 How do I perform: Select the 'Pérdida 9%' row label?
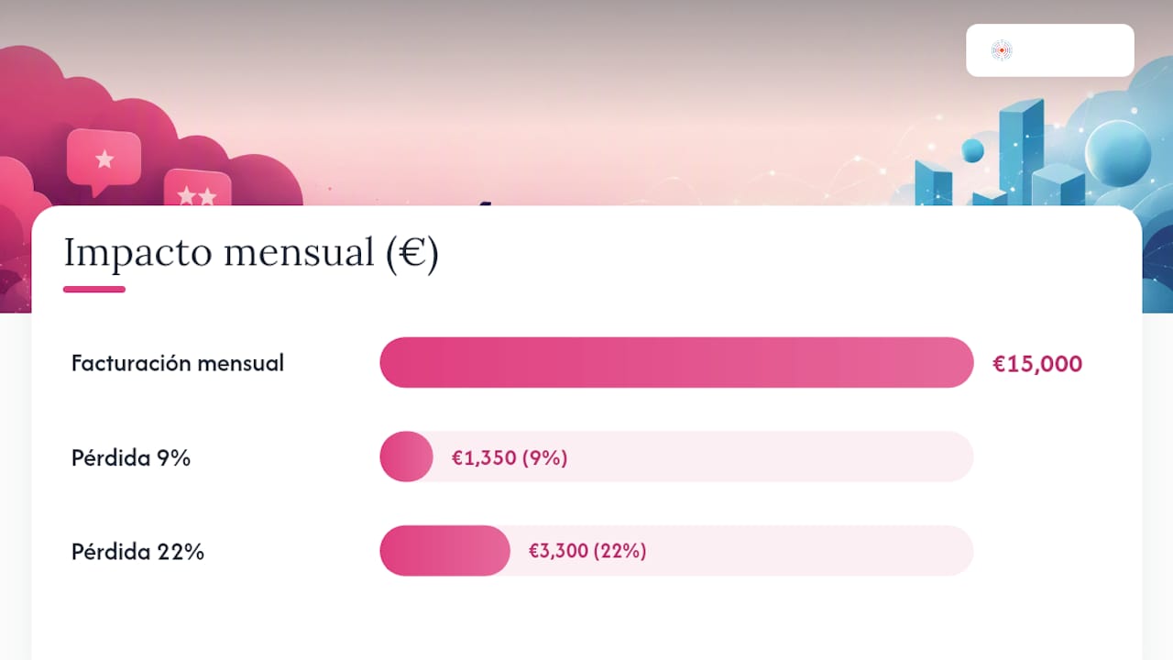click(x=131, y=457)
